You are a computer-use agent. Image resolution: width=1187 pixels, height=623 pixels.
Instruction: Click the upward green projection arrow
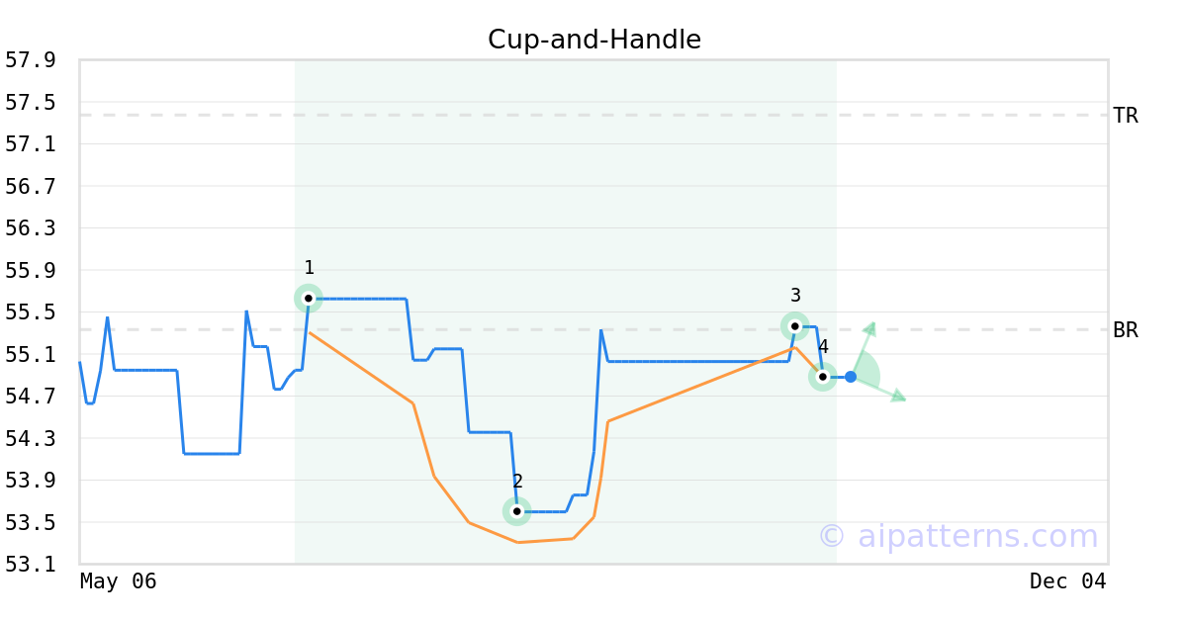tap(869, 327)
